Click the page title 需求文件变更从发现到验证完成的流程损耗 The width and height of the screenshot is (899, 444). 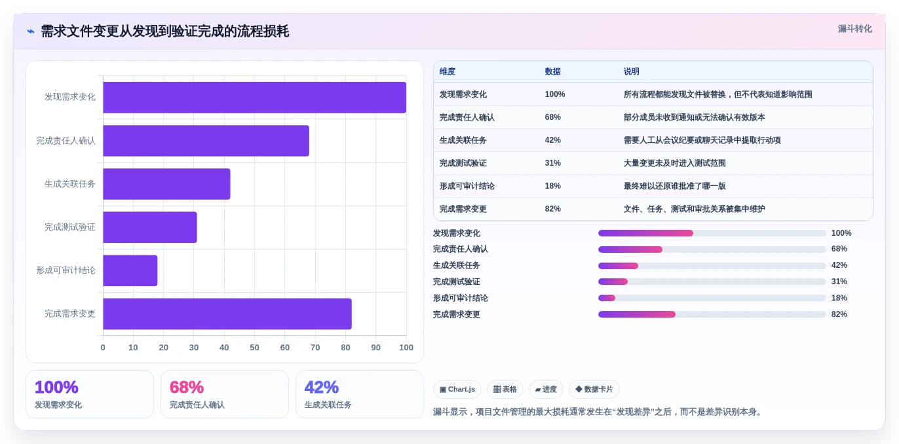point(164,31)
